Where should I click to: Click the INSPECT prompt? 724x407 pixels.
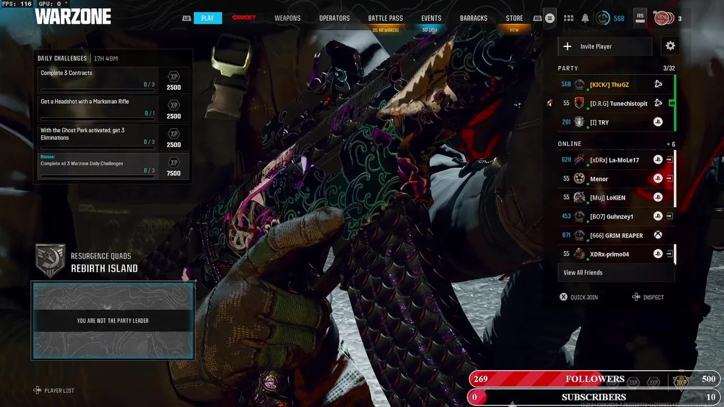point(648,297)
